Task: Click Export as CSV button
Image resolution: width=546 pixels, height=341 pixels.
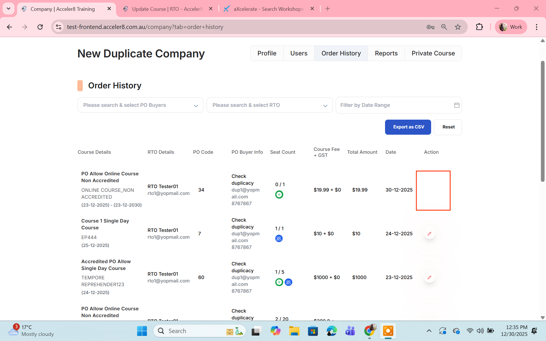Action: coord(408,127)
